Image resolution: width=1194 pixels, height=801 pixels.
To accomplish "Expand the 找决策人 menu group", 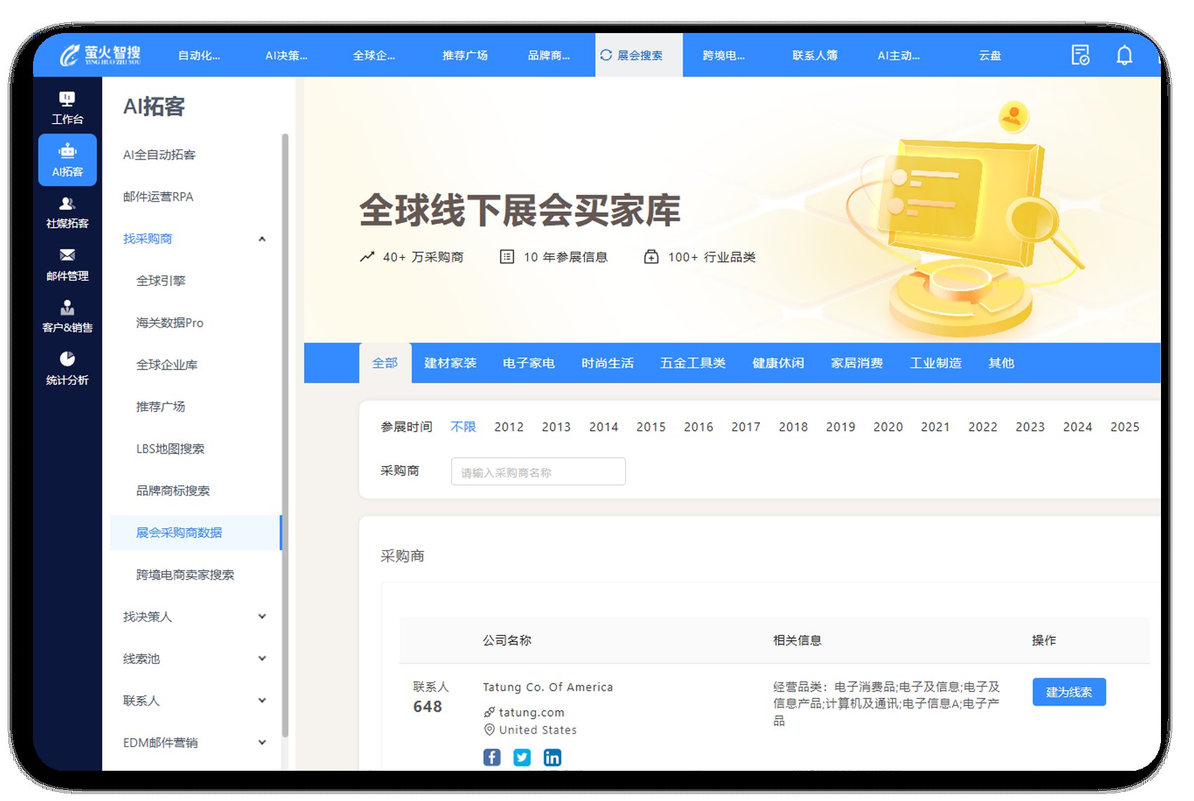I will coord(262,617).
